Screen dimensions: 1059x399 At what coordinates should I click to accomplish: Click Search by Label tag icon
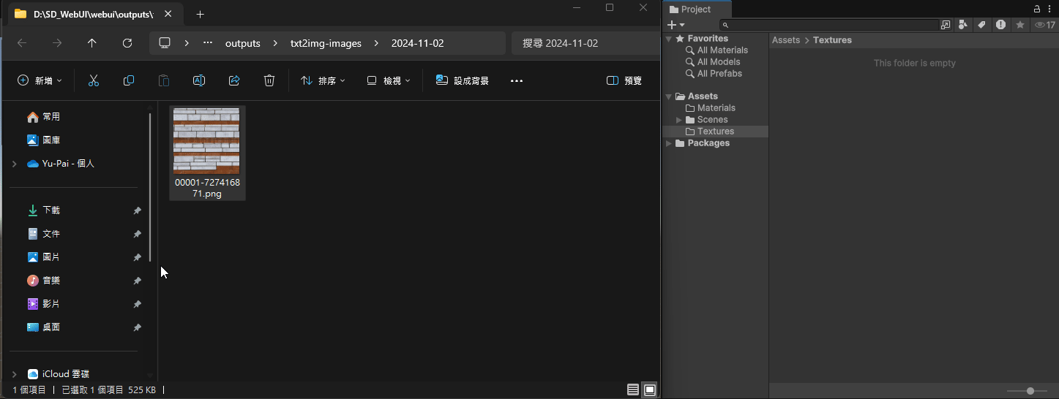(x=981, y=25)
